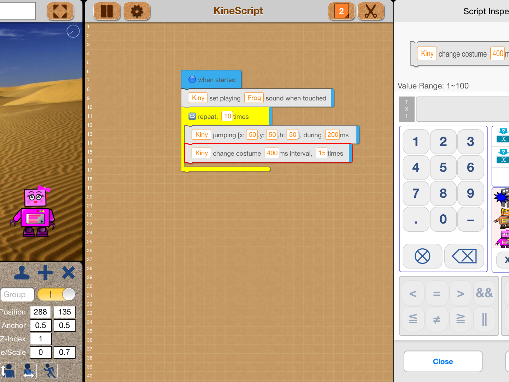509x382 pixels.
Task: Select the scissors cut tool
Action: coord(371,11)
